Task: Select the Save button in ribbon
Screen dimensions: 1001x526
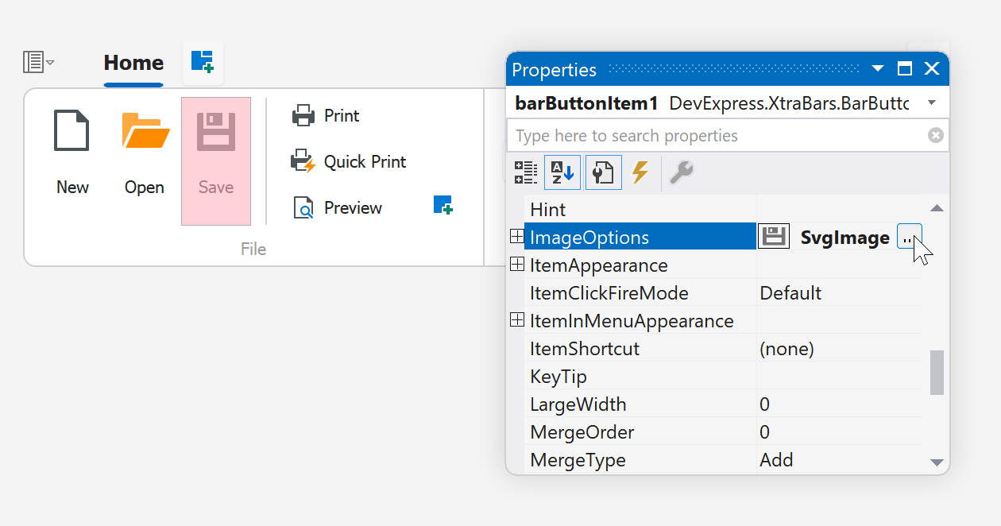Action: [216, 161]
